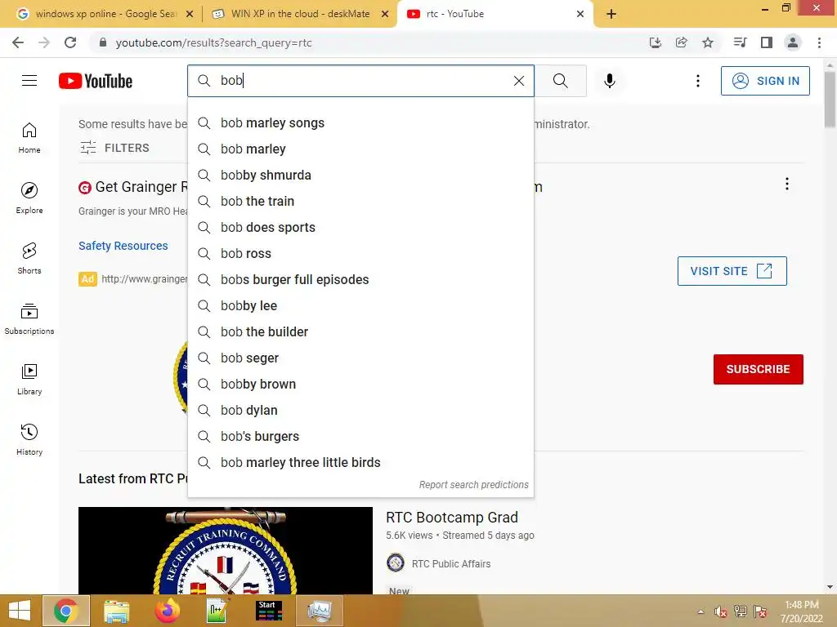This screenshot has height=627, width=837.
Task: Choose suggestion bob the train
Action: point(360,201)
